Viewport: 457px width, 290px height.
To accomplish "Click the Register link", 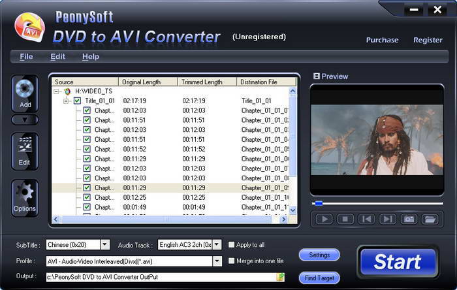I will (x=428, y=40).
